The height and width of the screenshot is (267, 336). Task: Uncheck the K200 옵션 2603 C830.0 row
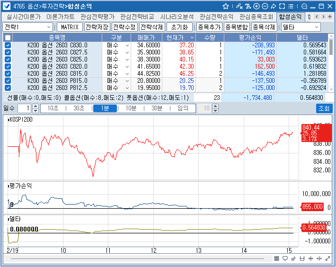click(x=8, y=45)
